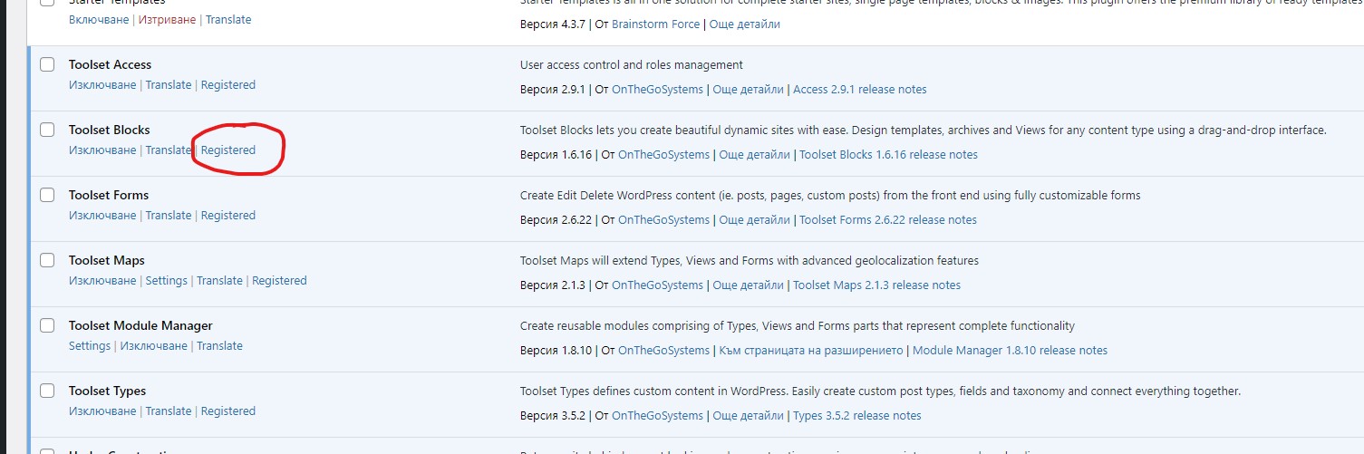1364x454 pixels.
Task: Select the Toolset Access plugin name
Action: pos(111,64)
